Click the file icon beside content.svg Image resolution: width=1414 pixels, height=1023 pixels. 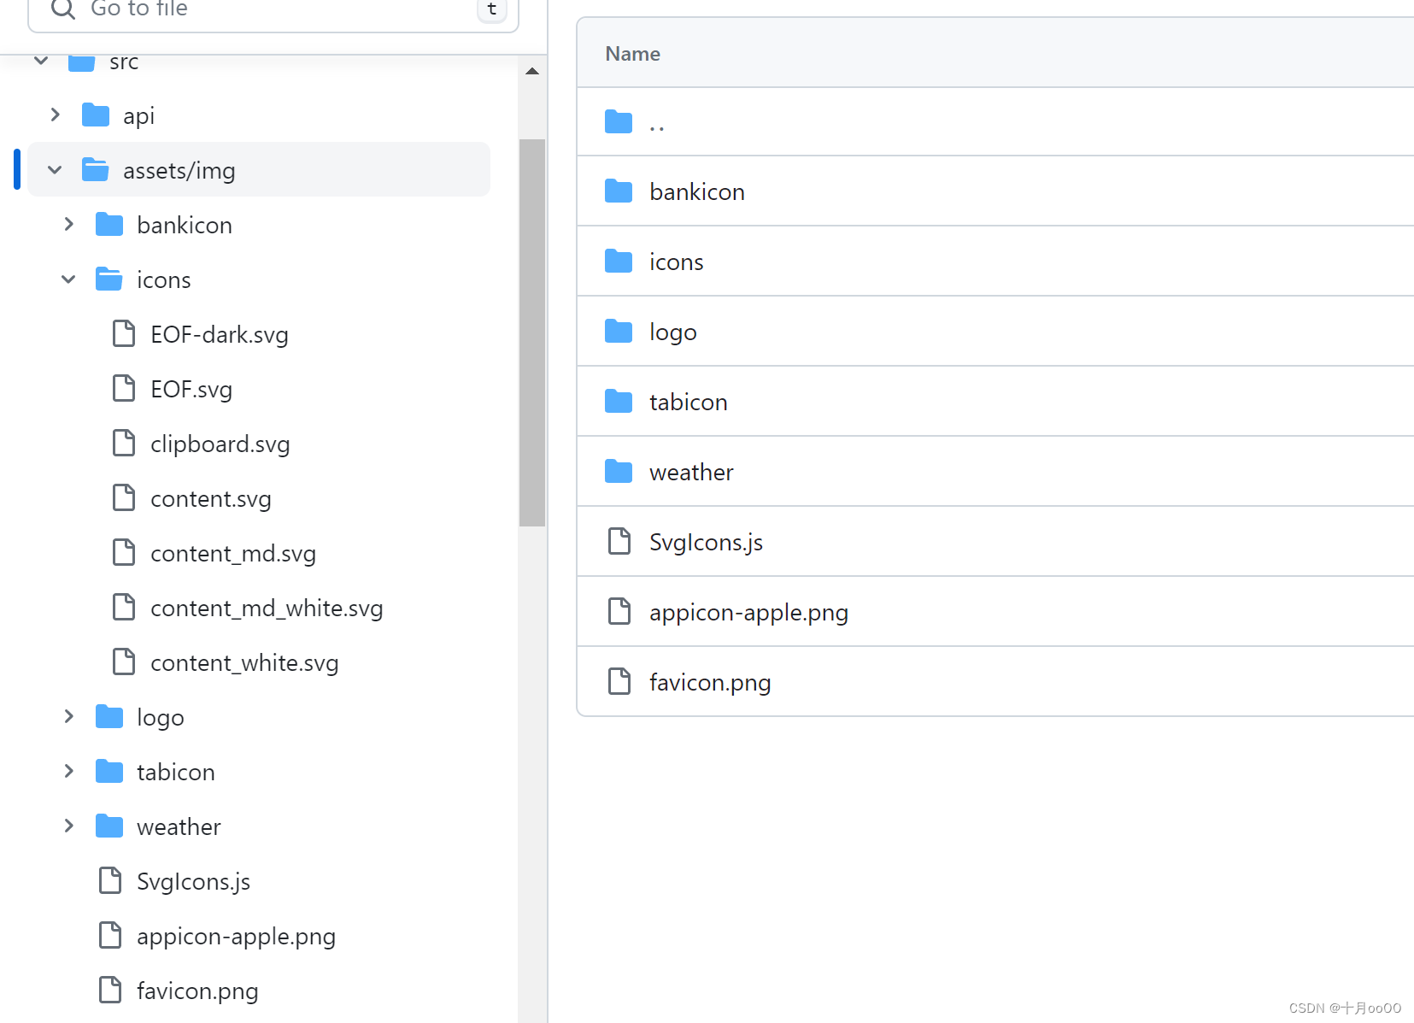(x=124, y=497)
